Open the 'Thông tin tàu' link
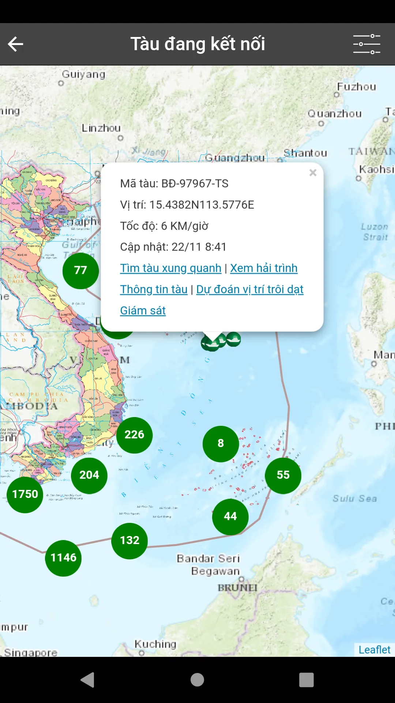 (154, 289)
